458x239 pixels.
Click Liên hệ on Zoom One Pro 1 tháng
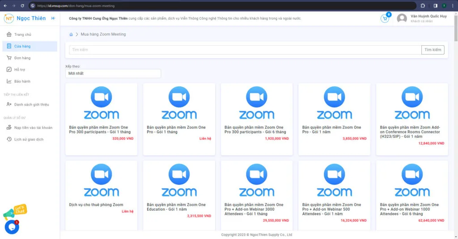point(205,139)
